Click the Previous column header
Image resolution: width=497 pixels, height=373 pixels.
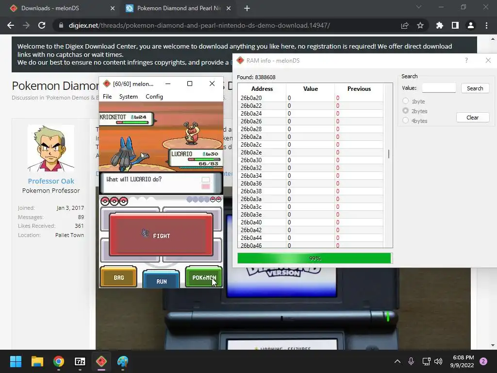click(x=359, y=89)
